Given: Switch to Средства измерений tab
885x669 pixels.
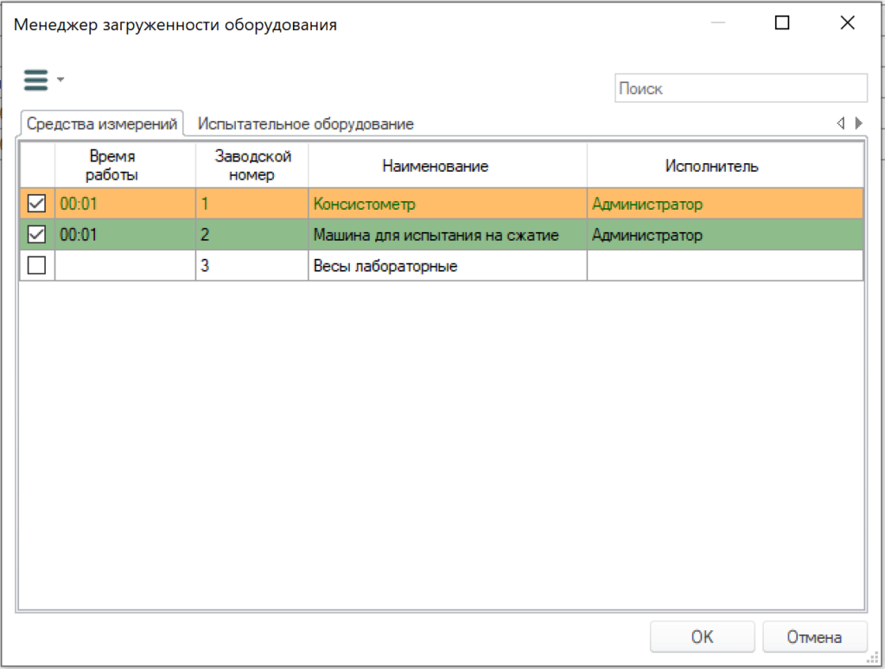Looking at the screenshot, I should point(102,123).
